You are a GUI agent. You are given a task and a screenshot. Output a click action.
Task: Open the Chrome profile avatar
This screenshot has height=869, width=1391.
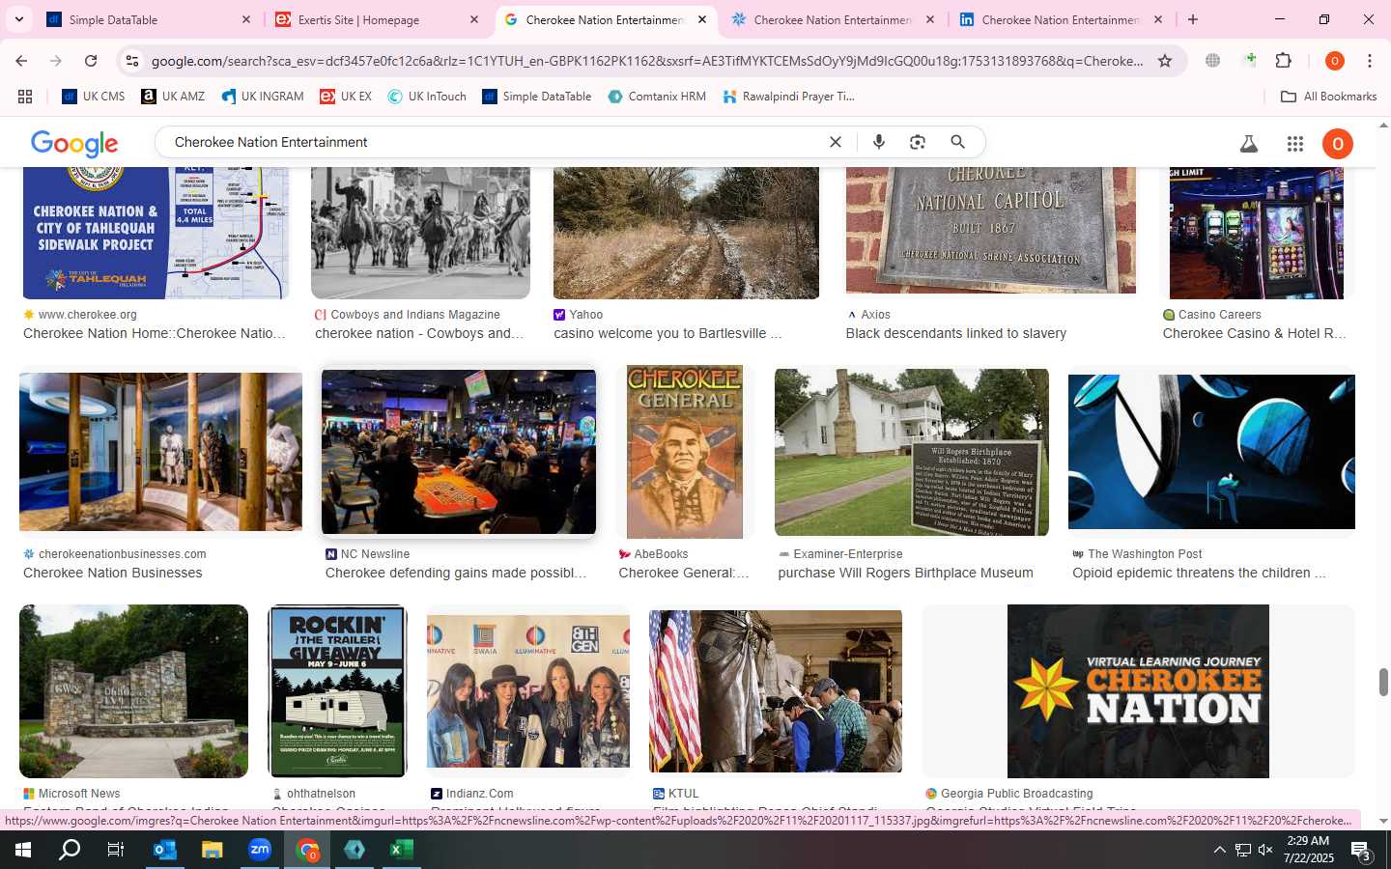[1335, 61]
